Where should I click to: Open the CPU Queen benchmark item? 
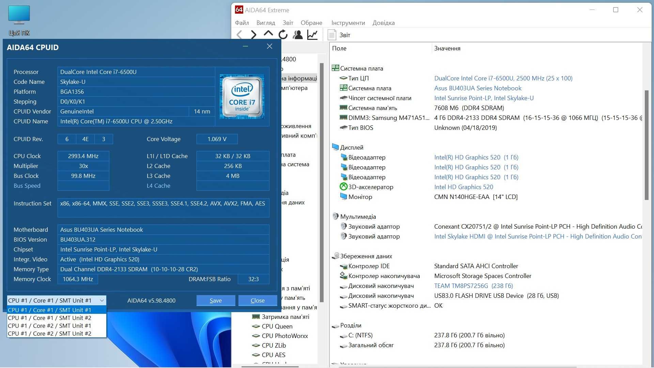[x=272, y=326]
